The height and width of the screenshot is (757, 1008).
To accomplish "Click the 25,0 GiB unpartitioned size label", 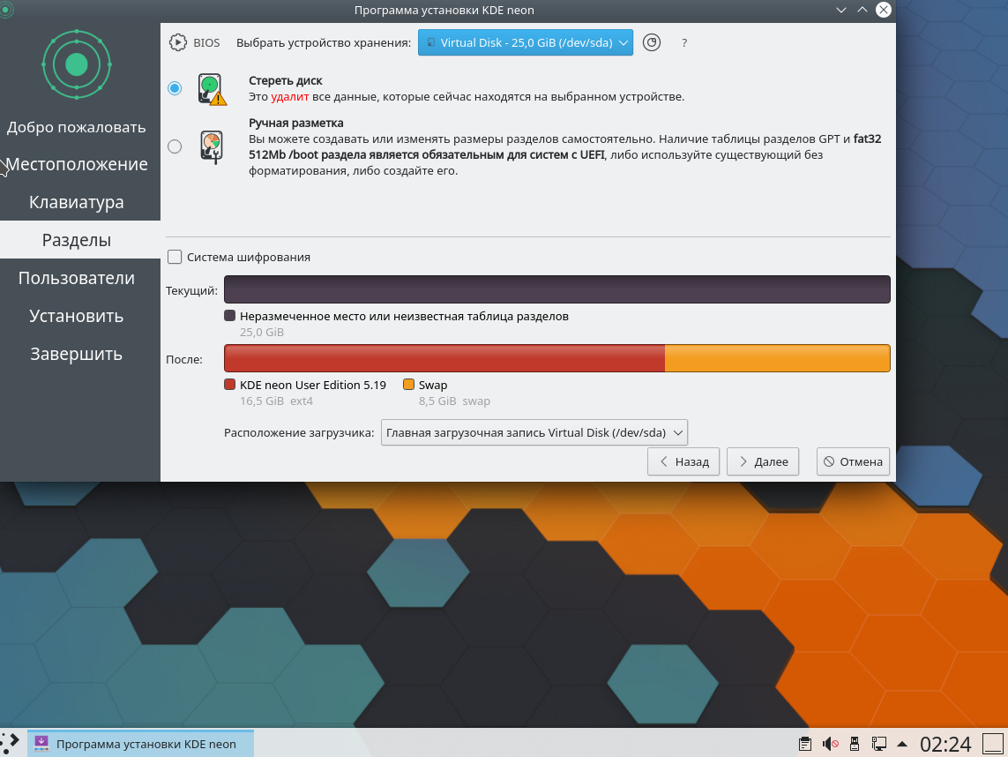I will click(x=262, y=332).
